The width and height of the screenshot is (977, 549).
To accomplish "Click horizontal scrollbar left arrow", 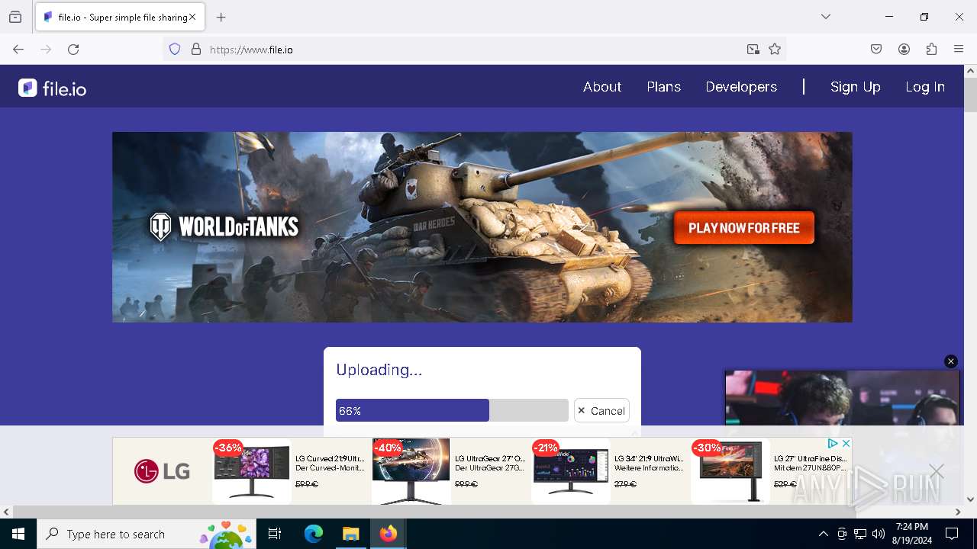I will pos(6,512).
